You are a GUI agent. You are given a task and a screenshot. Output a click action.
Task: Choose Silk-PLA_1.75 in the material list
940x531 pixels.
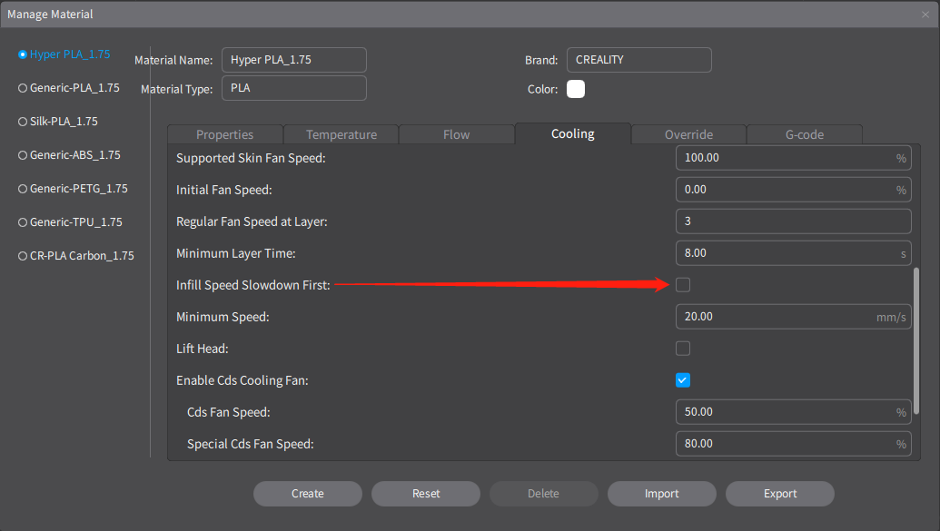tap(58, 122)
